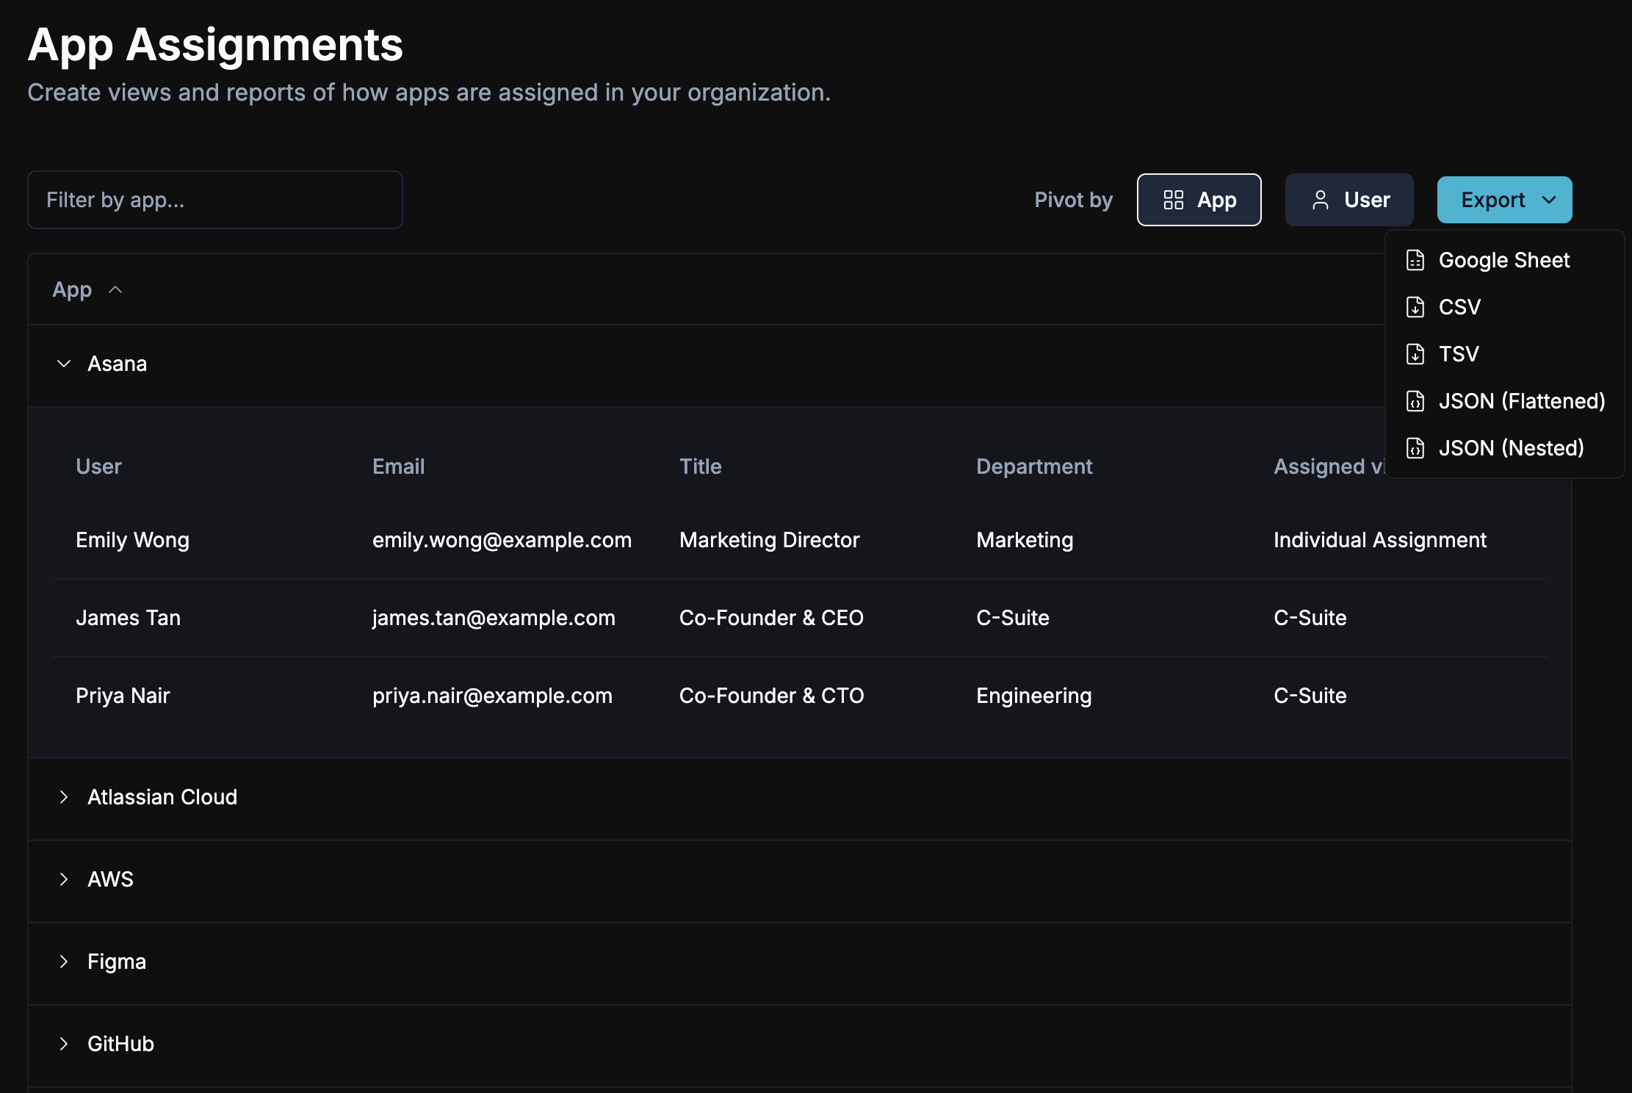Click the CSV download file icon
This screenshot has height=1093, width=1632.
tap(1415, 307)
